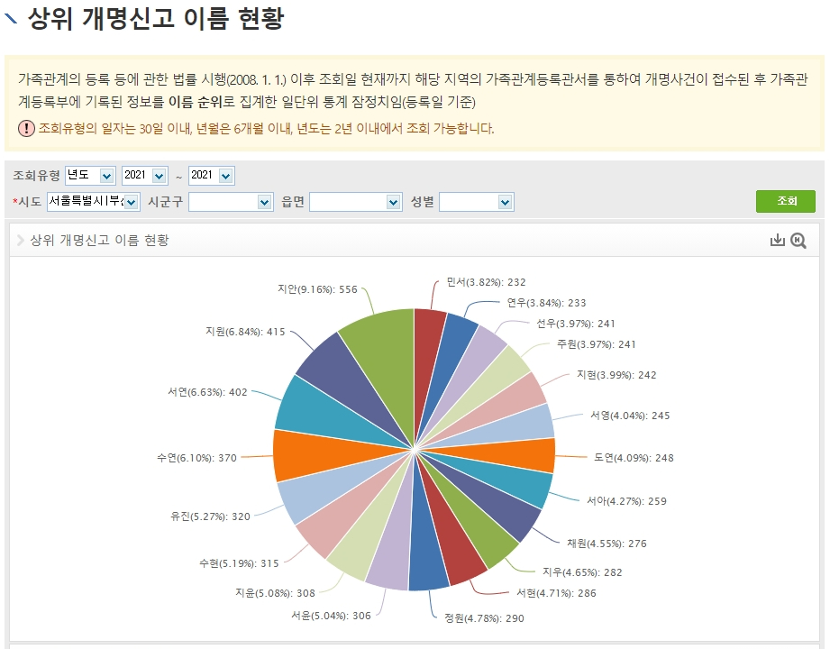Click the red exclamation notice icon
The height and width of the screenshot is (649, 830).
click(x=26, y=128)
